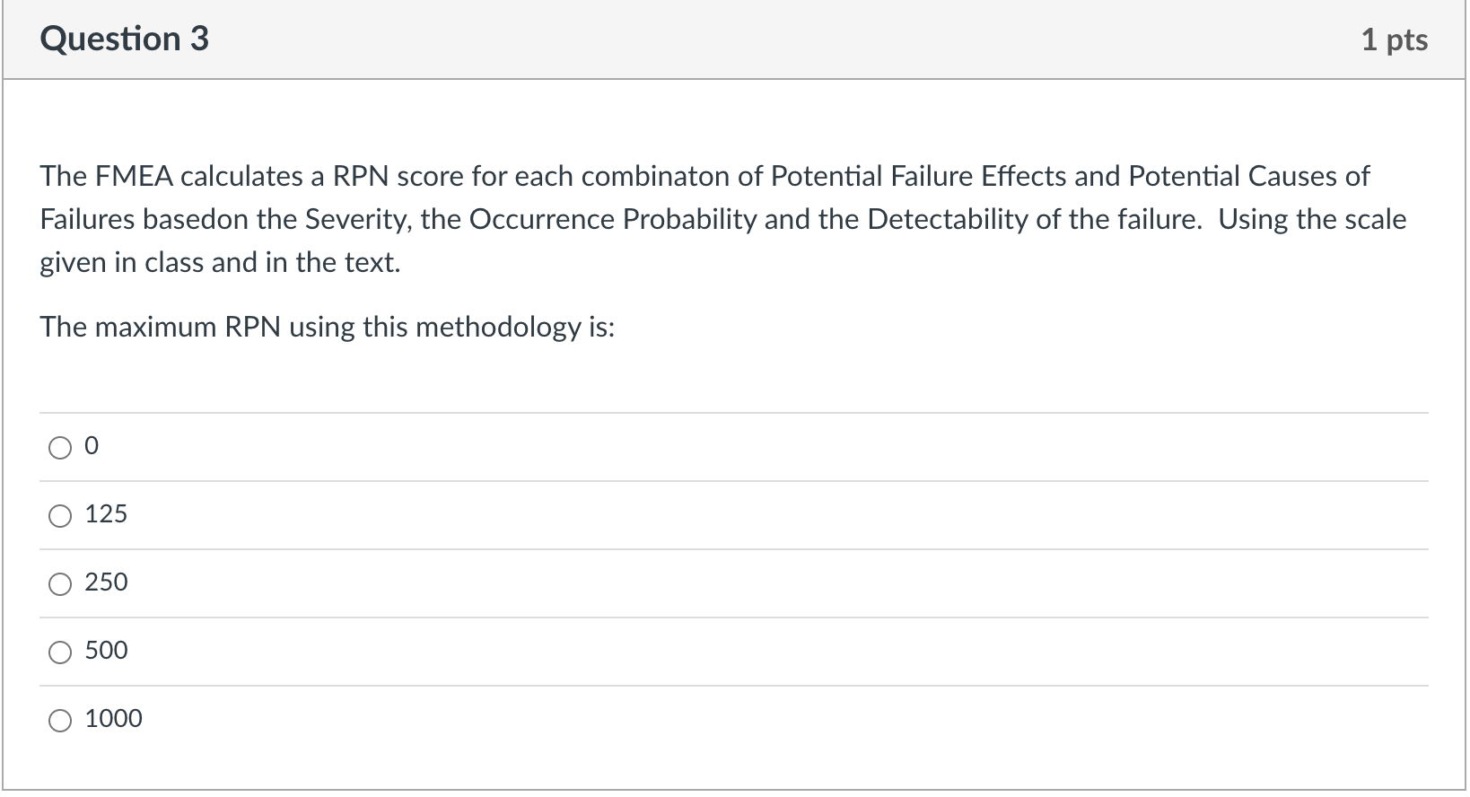This screenshot has height=797, width=1470.
Task: Click the answer label reading 0
Action: [x=91, y=445]
